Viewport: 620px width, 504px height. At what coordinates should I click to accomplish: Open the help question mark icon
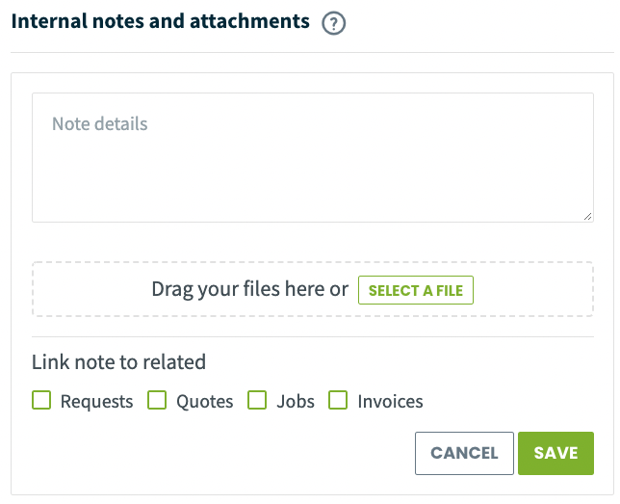[x=334, y=23]
